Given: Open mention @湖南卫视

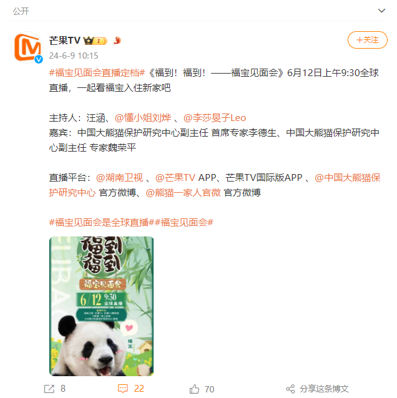Looking at the screenshot, I should pos(120,178).
